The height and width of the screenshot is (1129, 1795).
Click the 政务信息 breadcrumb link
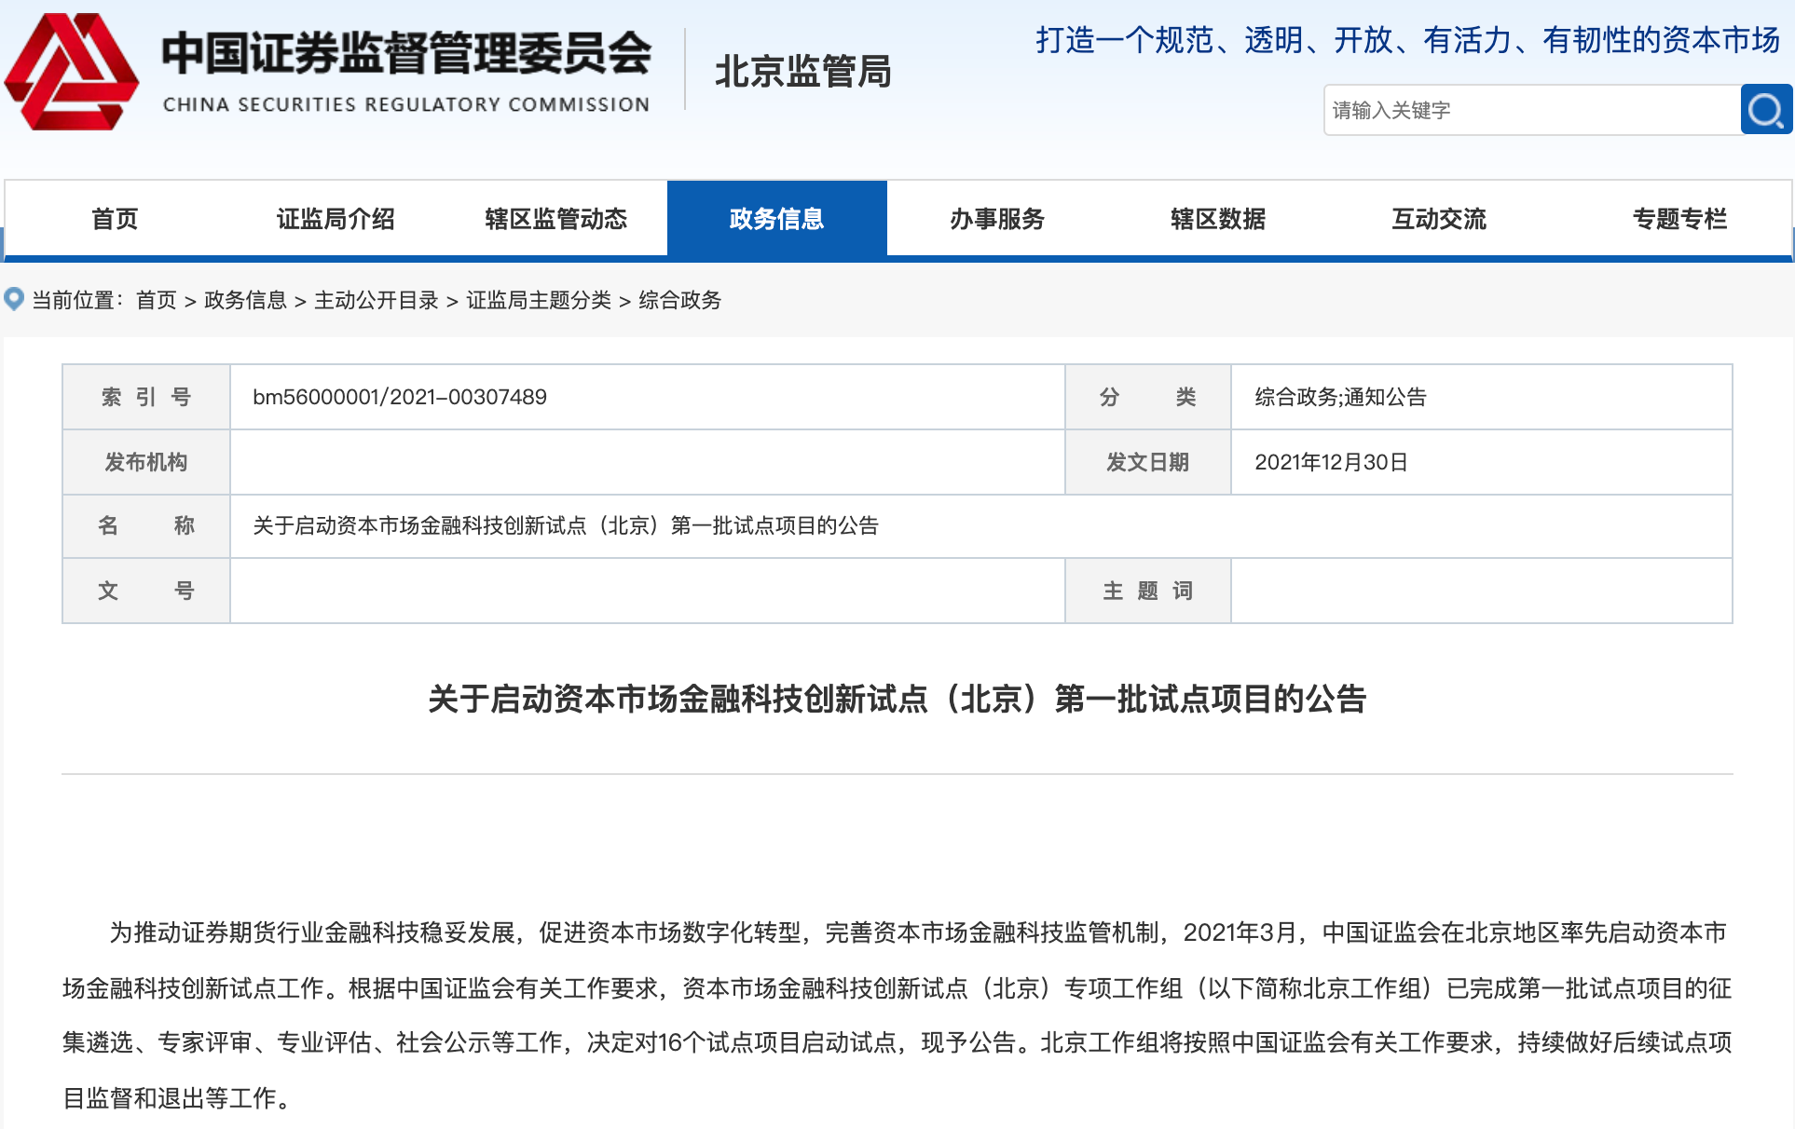[x=245, y=300]
